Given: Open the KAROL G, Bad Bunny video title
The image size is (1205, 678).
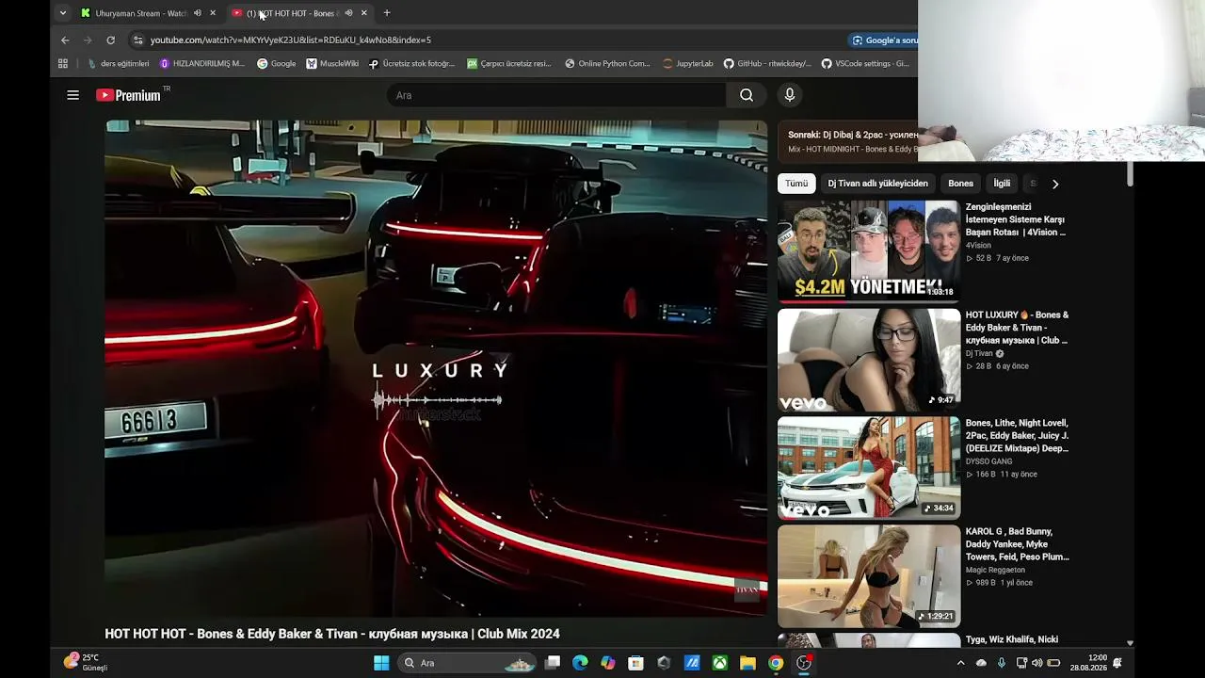Looking at the screenshot, I should point(1017,544).
